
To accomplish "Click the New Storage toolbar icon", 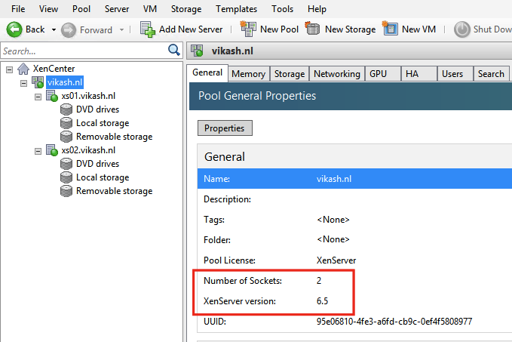I will (312, 29).
